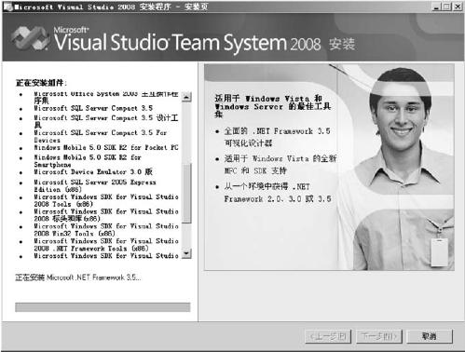
Task: Click the Visual Studio infinity logo icon
Action: [30, 38]
